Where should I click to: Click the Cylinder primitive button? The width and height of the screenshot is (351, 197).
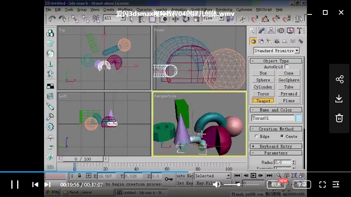point(263,87)
